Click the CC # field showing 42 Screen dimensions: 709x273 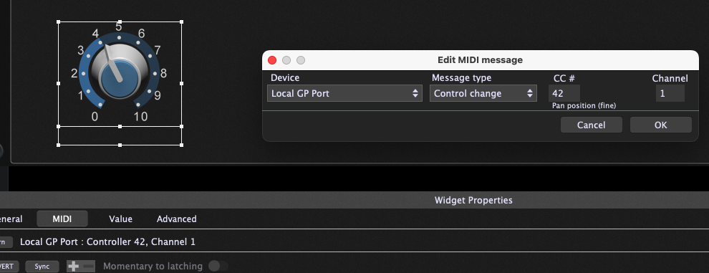tap(564, 93)
